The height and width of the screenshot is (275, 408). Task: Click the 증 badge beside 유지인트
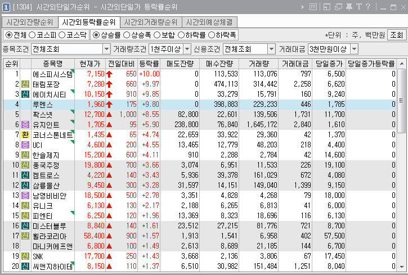pyautogui.click(x=25, y=124)
